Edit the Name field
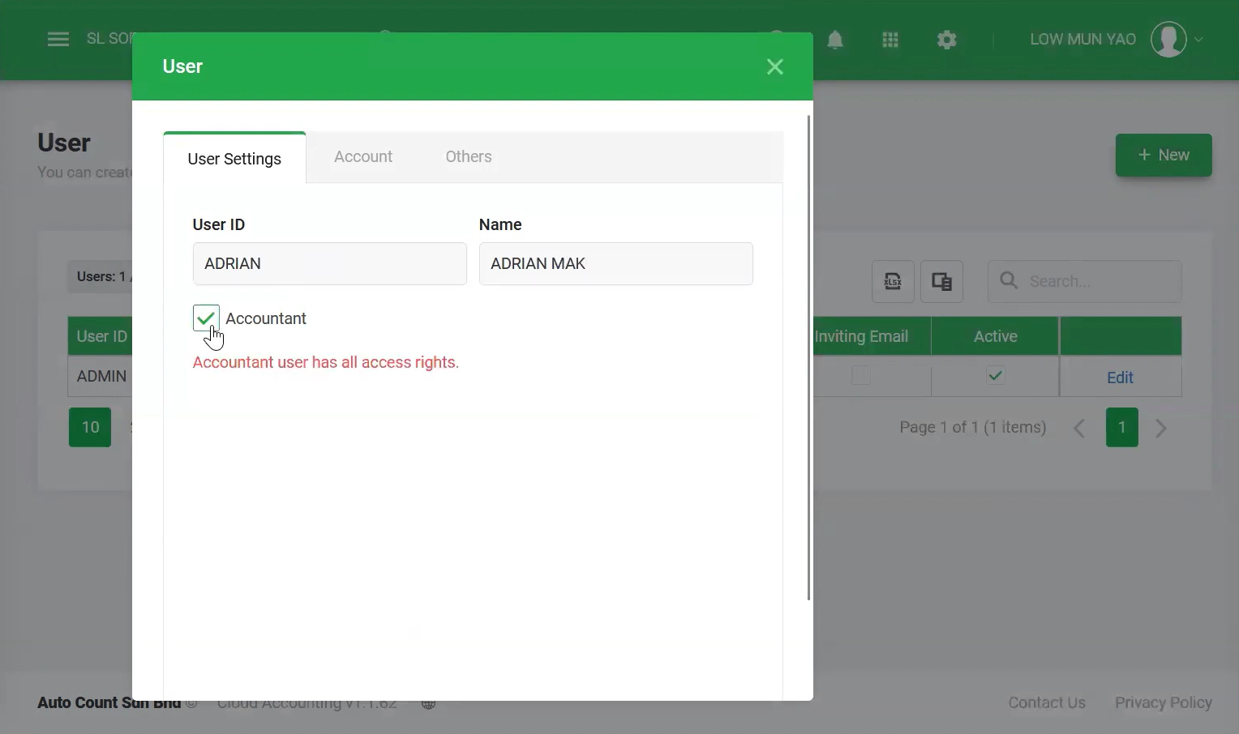1239x734 pixels. 616,263
